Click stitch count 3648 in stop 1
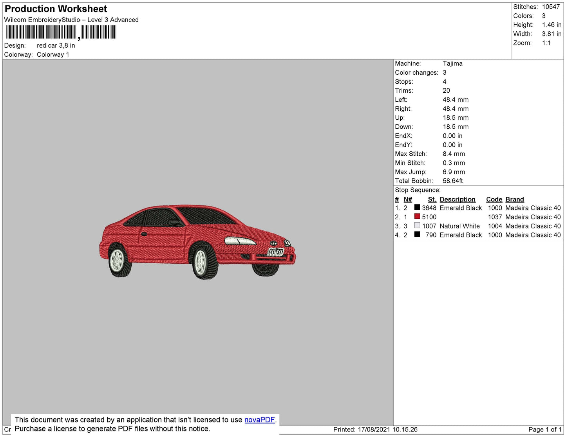The height and width of the screenshot is (437, 566). [429, 208]
